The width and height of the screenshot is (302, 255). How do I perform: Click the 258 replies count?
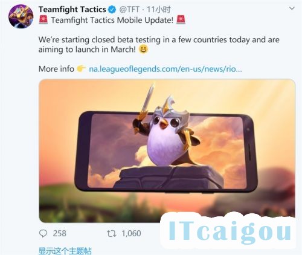tap(59, 233)
